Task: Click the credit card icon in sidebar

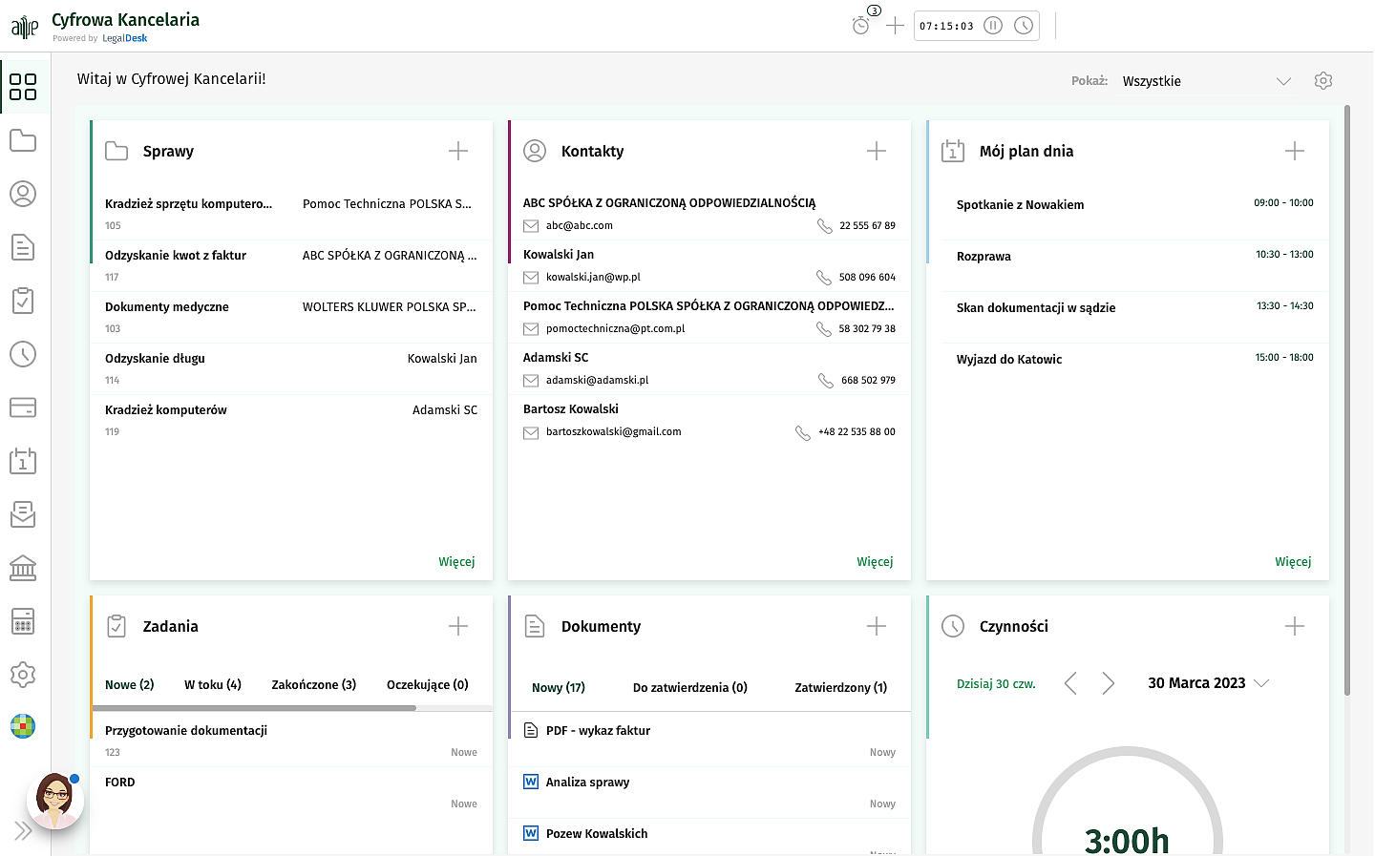Action: pyautogui.click(x=23, y=407)
